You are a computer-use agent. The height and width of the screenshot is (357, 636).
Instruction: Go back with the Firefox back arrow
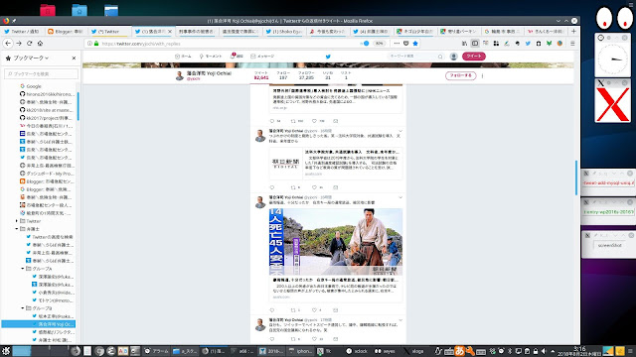[x=8, y=44]
